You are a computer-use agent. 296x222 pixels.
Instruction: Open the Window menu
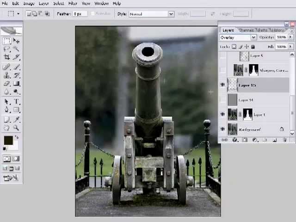tap(101, 3)
